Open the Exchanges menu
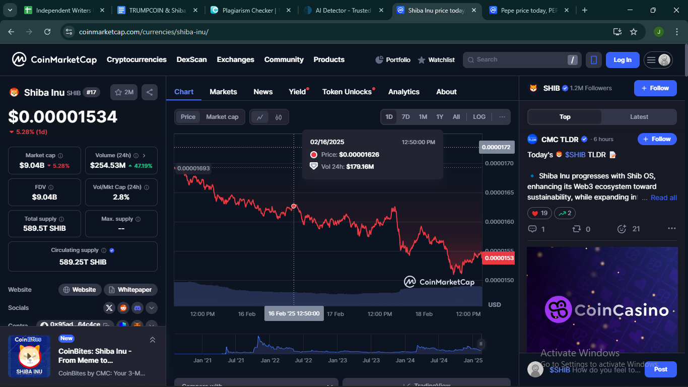Viewport: 688px width, 387px height. pyautogui.click(x=235, y=59)
